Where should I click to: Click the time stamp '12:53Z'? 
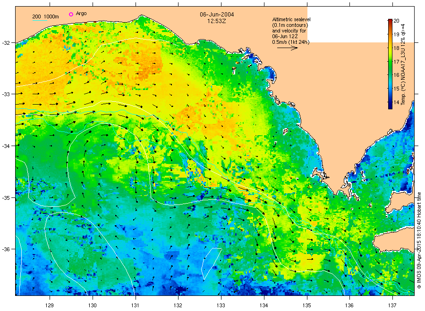[217, 21]
